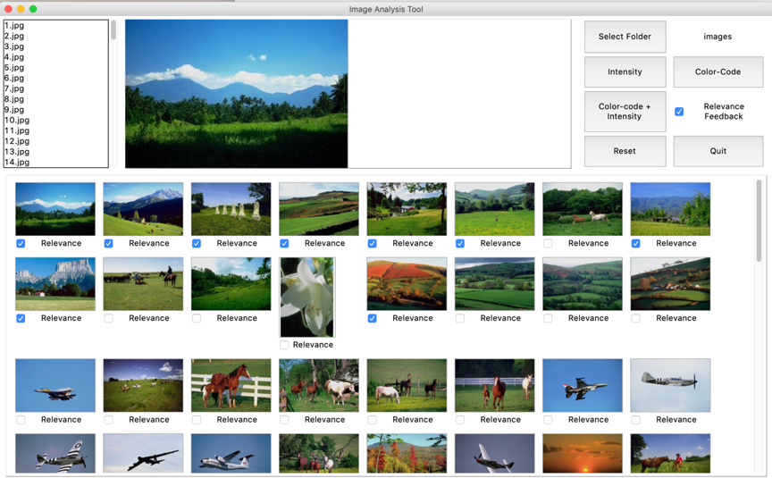This screenshot has height=478, width=772.
Task: Open the red-orange hills thumbnail
Action: pos(407,283)
